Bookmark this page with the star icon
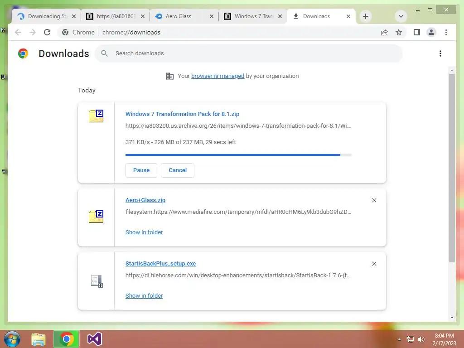 coord(399,32)
